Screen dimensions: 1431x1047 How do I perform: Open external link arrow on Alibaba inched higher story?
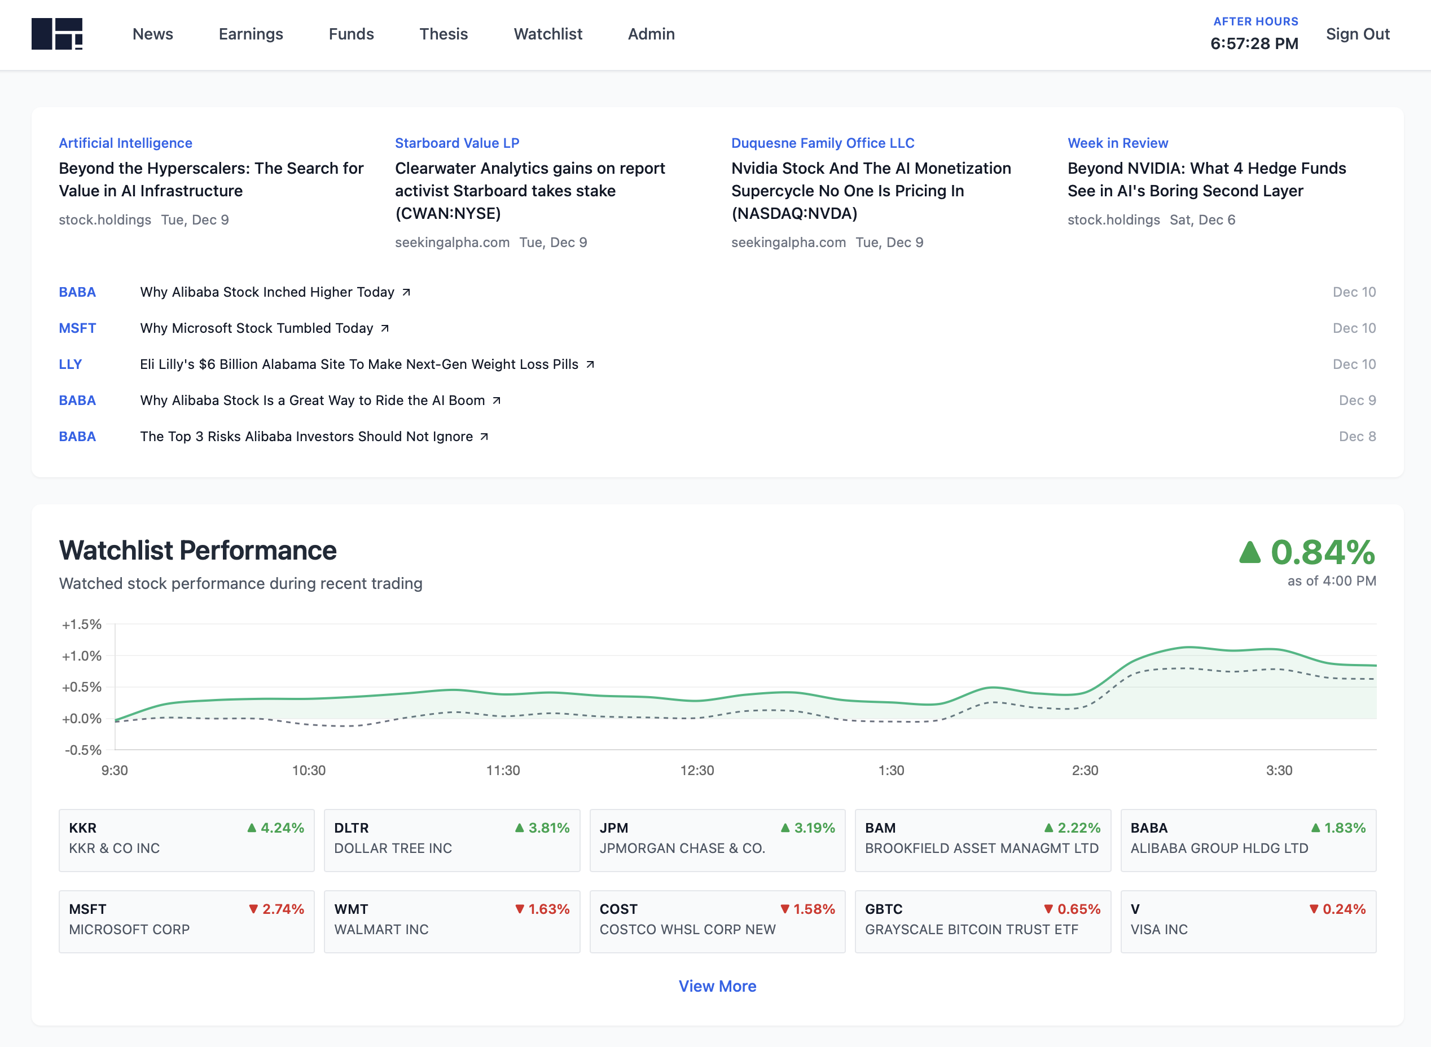pos(406,292)
